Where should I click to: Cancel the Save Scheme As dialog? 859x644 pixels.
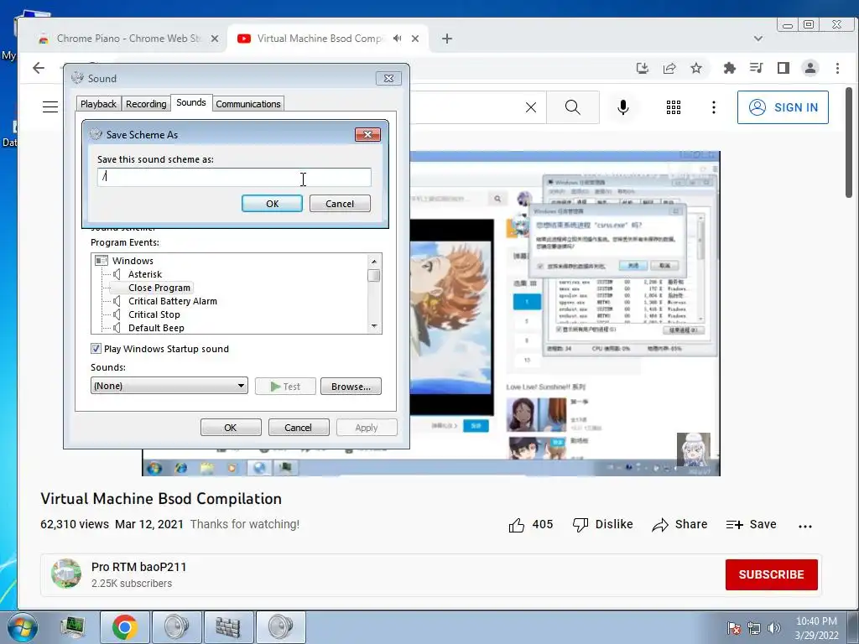(340, 204)
